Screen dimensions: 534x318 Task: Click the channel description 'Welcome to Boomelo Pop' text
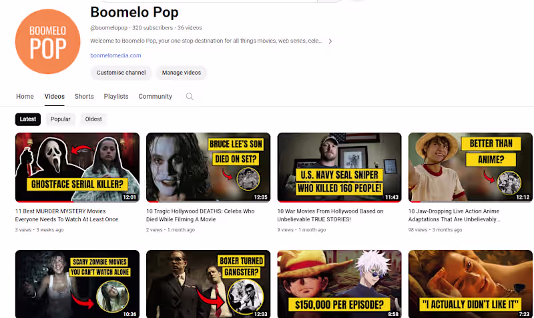206,41
